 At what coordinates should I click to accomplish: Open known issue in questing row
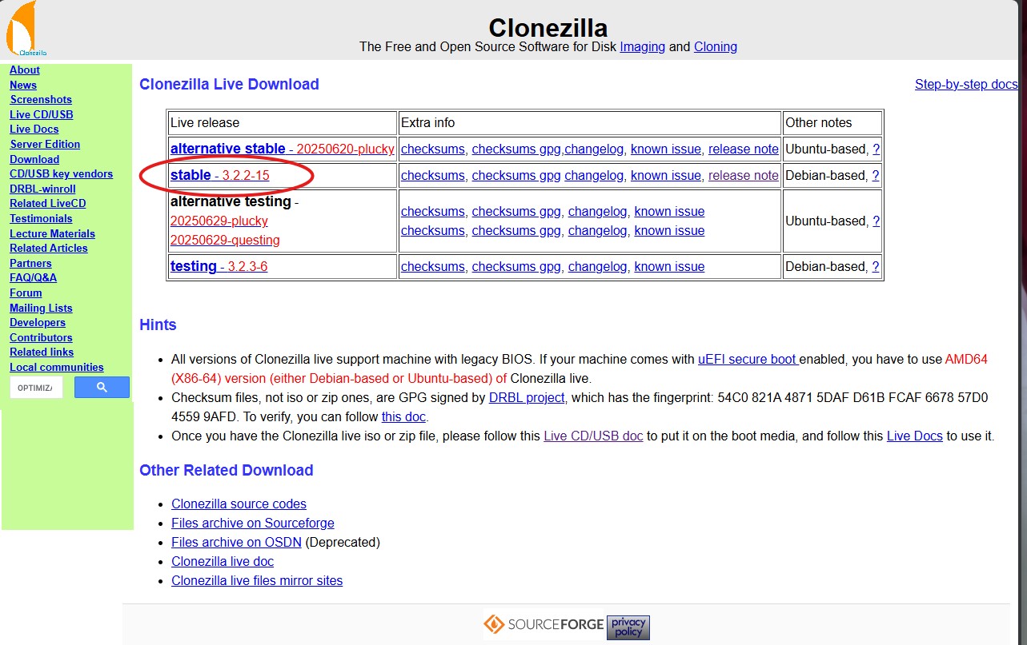click(x=670, y=230)
